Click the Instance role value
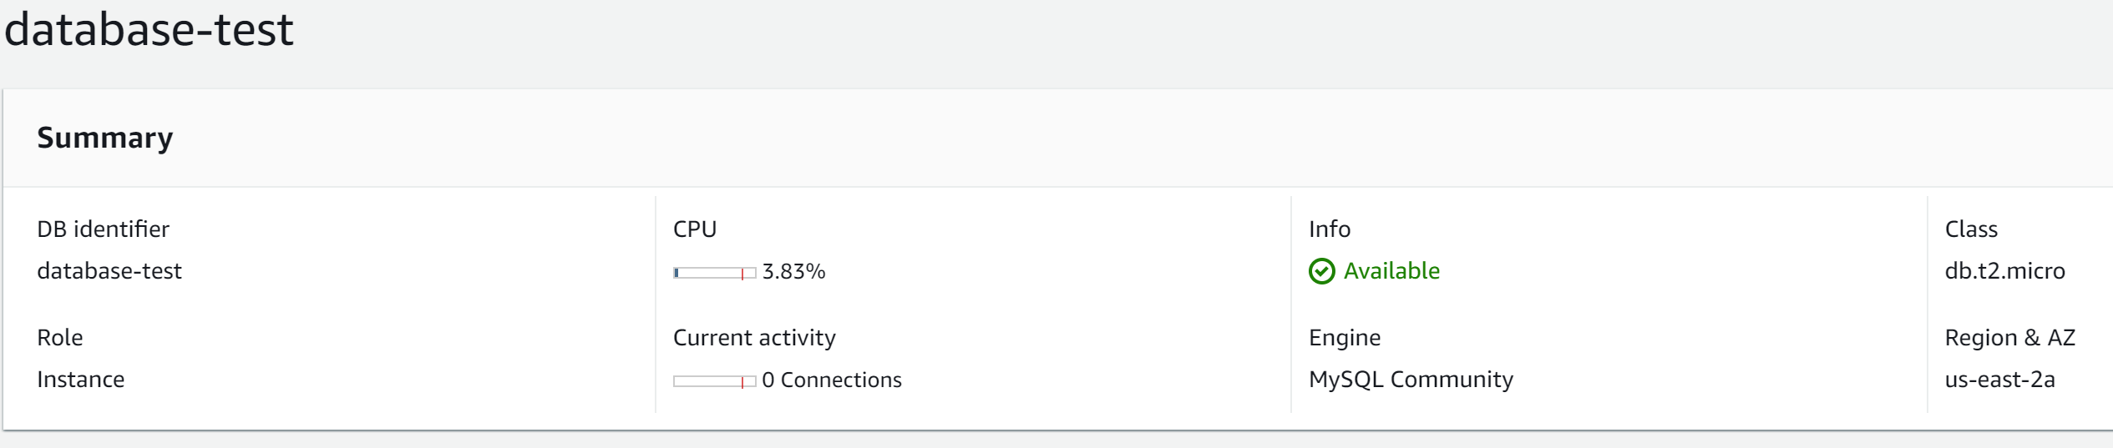The image size is (2113, 448). coord(81,380)
